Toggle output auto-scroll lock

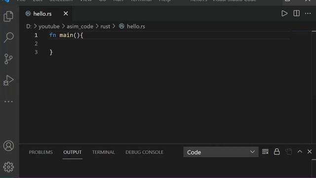(x=276, y=152)
